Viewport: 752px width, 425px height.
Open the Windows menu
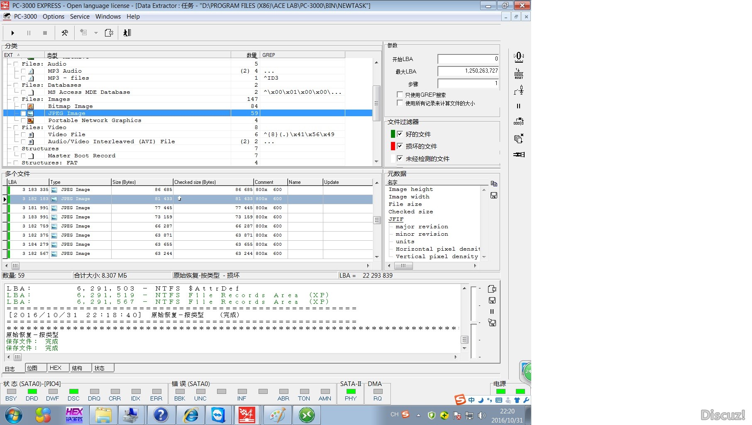108,17
